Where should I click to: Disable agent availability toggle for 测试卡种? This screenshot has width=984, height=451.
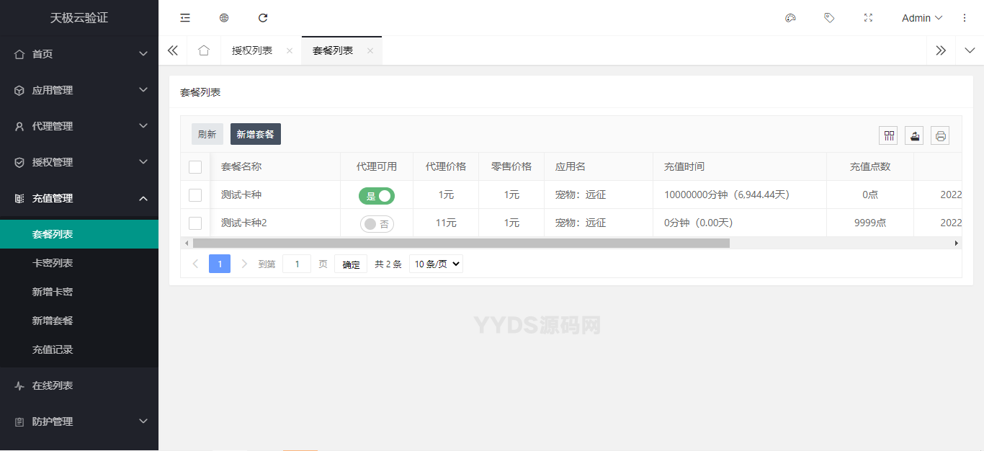click(377, 195)
